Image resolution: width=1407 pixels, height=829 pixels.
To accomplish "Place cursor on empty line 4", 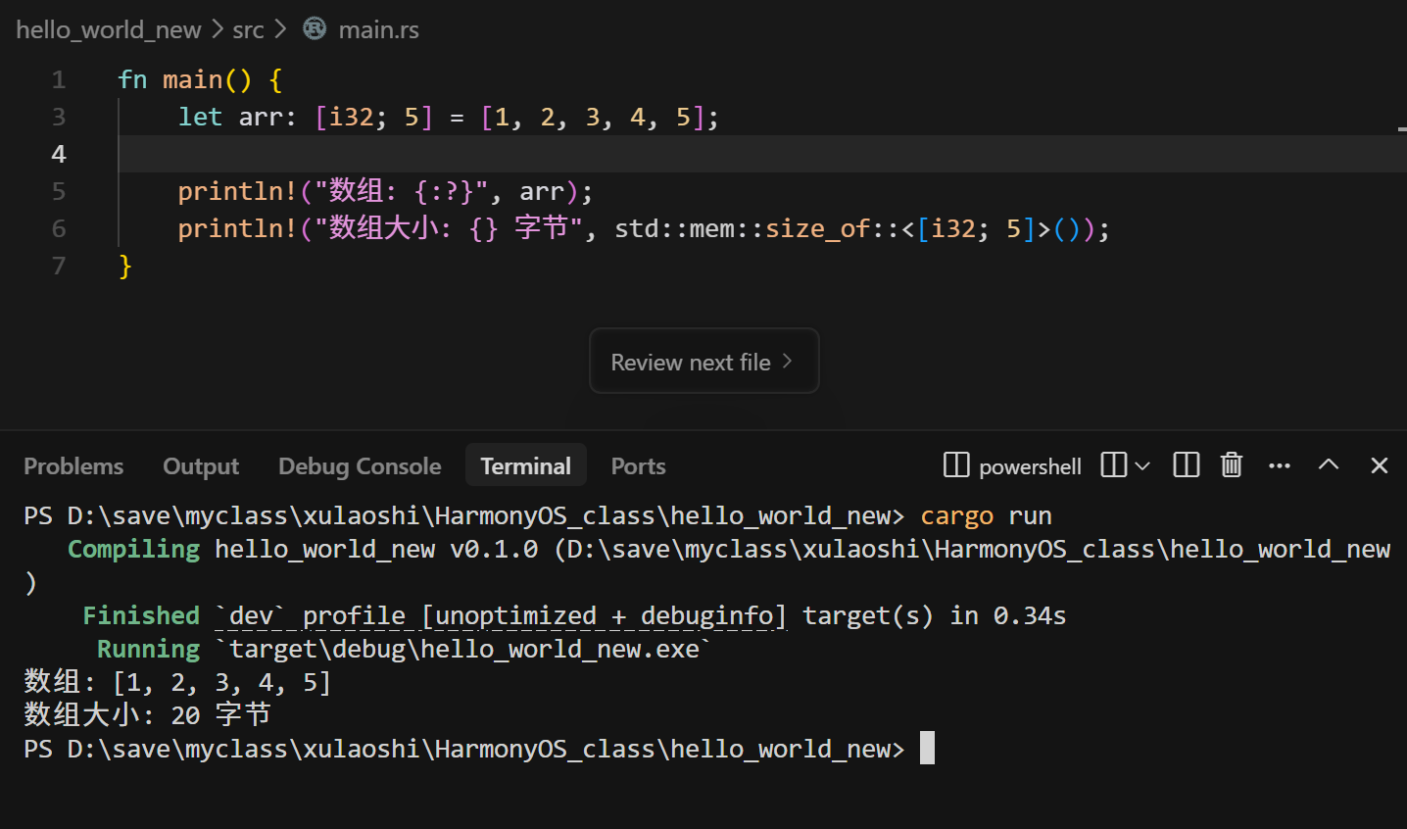I will 762,154.
